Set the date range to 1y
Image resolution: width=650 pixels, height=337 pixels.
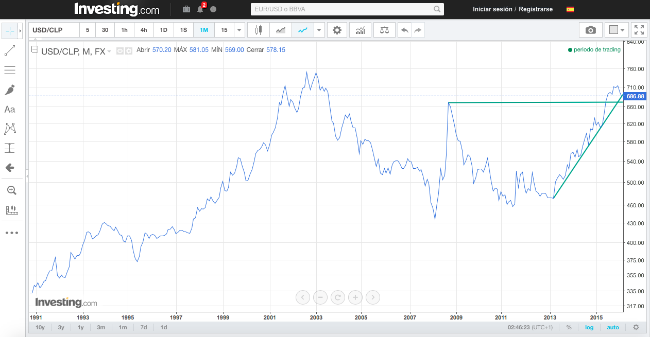coord(80,327)
